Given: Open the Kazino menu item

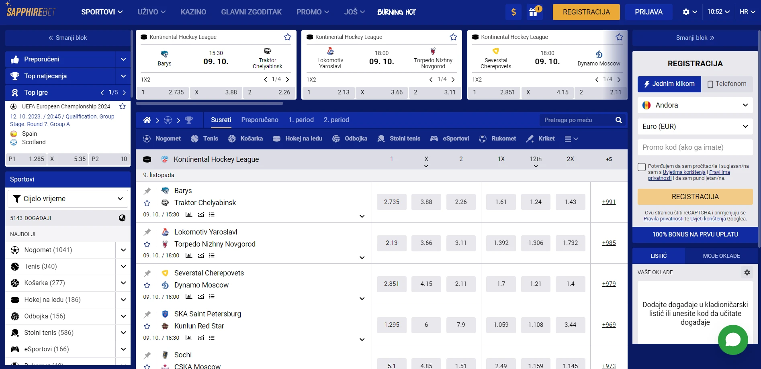Looking at the screenshot, I should pos(193,12).
